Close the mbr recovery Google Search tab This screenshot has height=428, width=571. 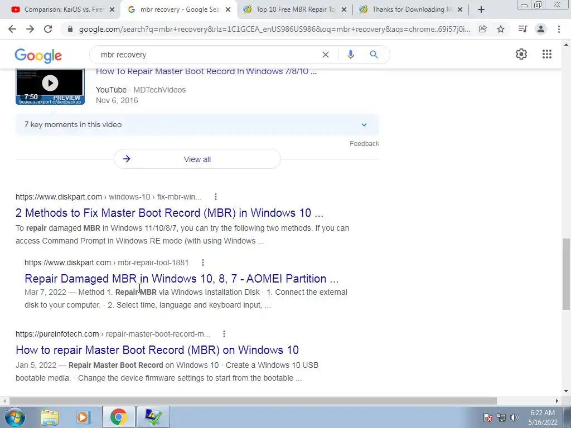click(x=228, y=10)
